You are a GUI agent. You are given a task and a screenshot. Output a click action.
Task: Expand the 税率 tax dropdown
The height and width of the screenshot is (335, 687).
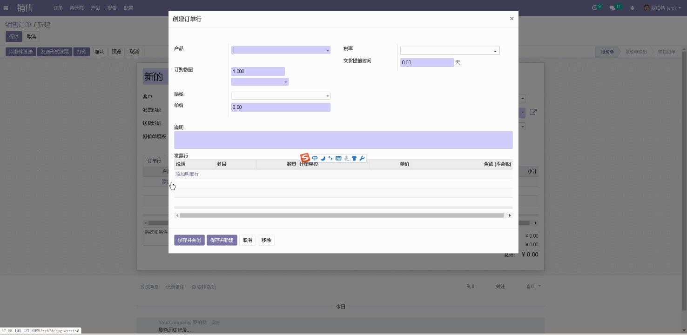pyautogui.click(x=495, y=51)
